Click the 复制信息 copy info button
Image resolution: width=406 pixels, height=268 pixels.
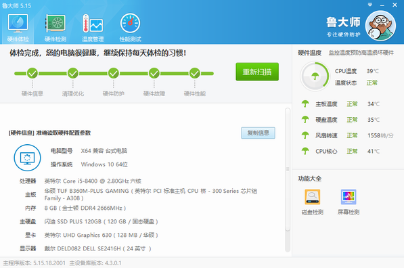258,133
